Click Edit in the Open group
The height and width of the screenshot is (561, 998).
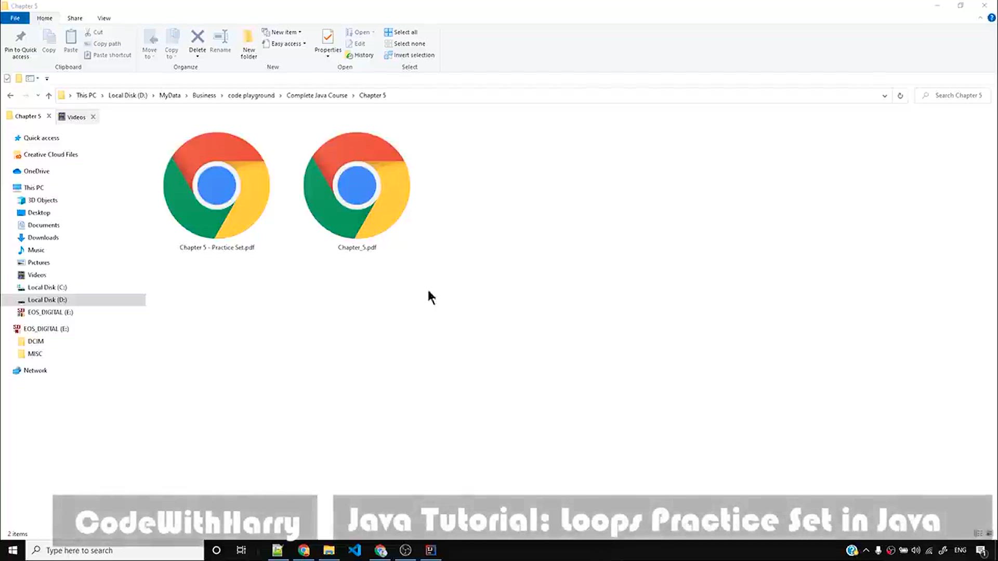pos(356,44)
